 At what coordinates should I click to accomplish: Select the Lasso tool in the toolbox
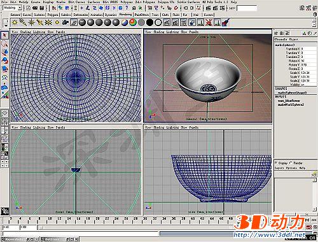tap(4, 44)
